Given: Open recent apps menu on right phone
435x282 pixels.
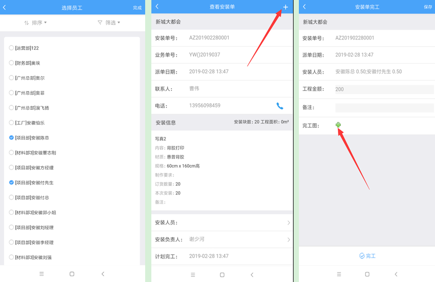Looking at the screenshot, I should [x=339, y=274].
